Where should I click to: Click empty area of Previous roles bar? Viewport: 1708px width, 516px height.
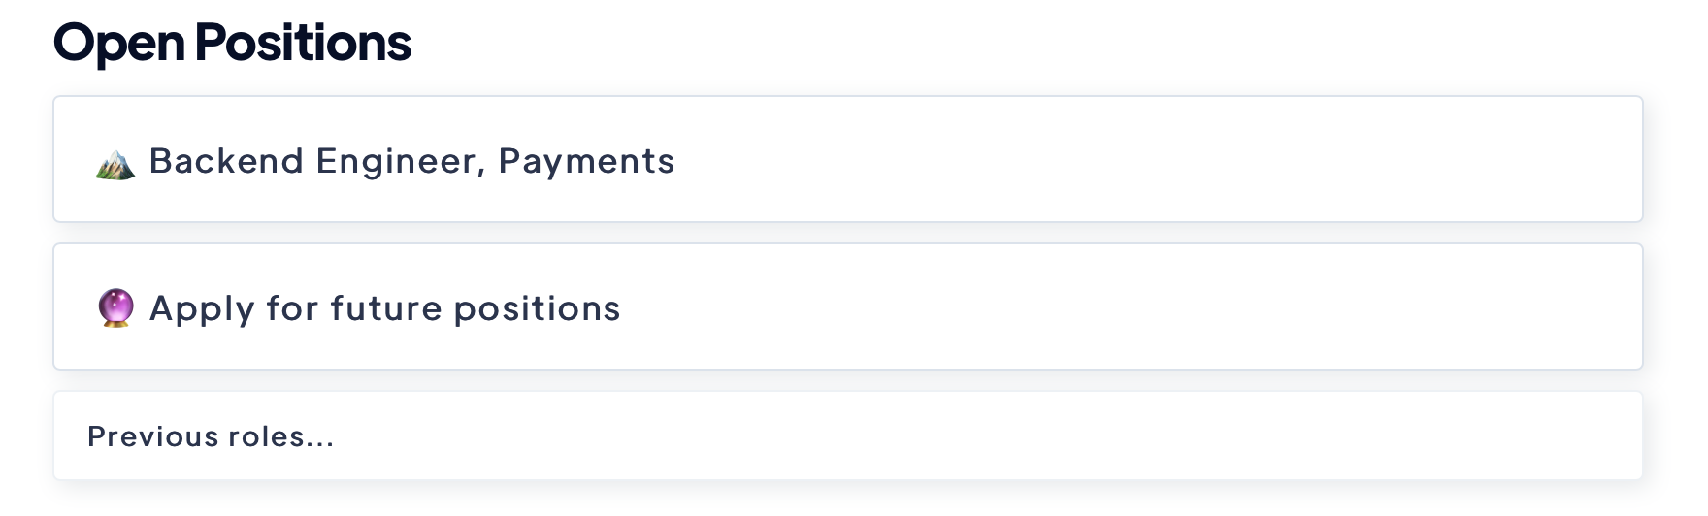[x=970, y=435]
